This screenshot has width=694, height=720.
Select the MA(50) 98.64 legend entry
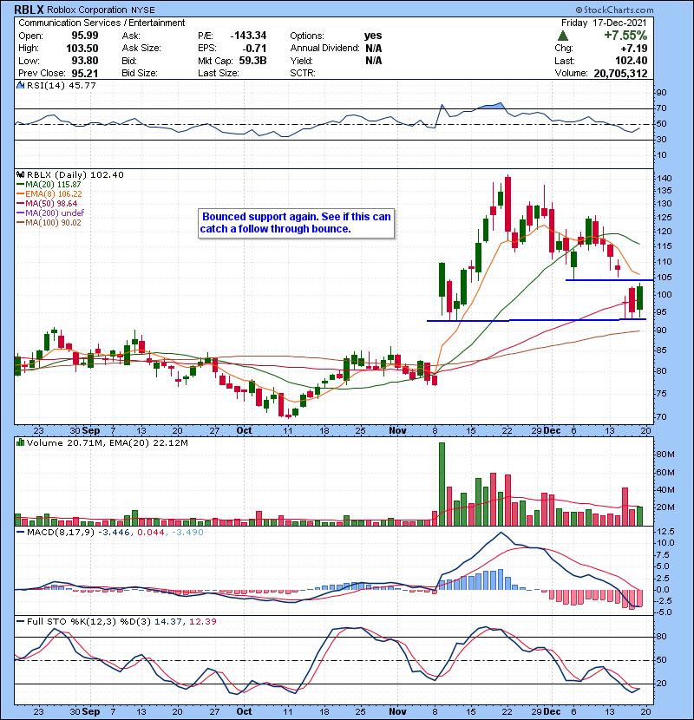tap(48, 203)
